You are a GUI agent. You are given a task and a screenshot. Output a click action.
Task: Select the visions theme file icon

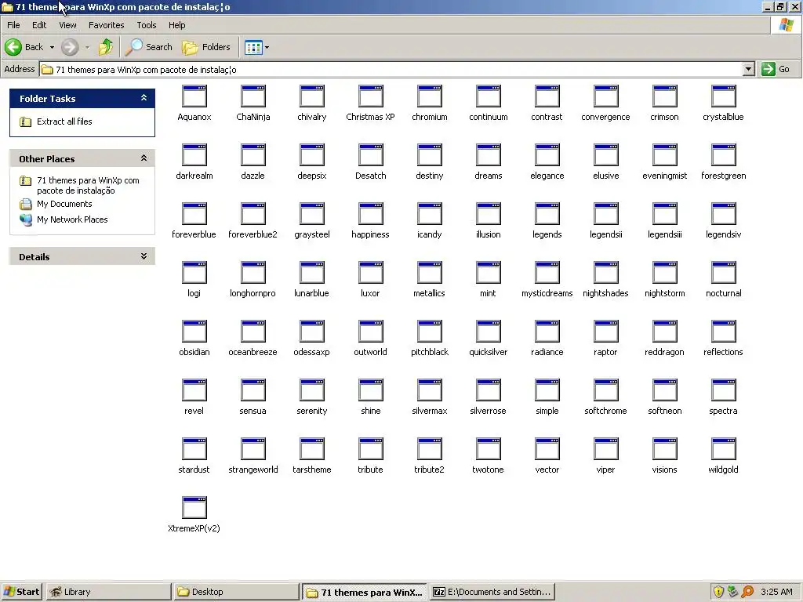pos(665,450)
